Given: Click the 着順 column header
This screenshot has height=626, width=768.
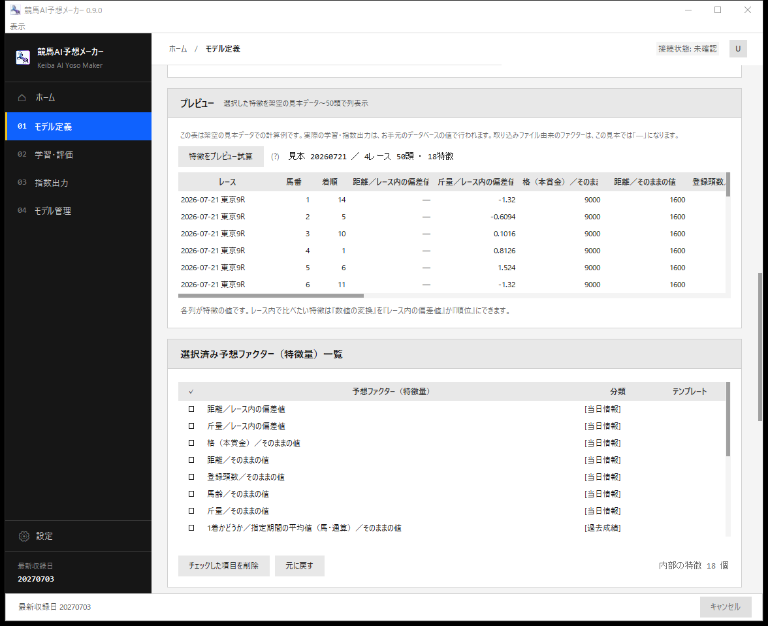Looking at the screenshot, I should (x=330, y=182).
